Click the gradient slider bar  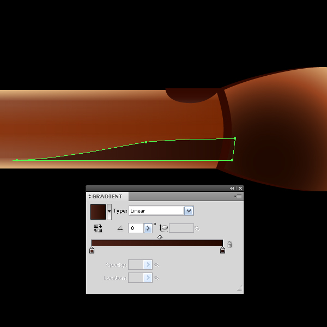click(157, 243)
